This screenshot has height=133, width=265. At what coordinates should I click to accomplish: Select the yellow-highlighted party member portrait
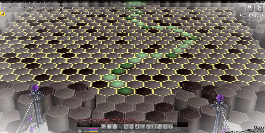3,13
